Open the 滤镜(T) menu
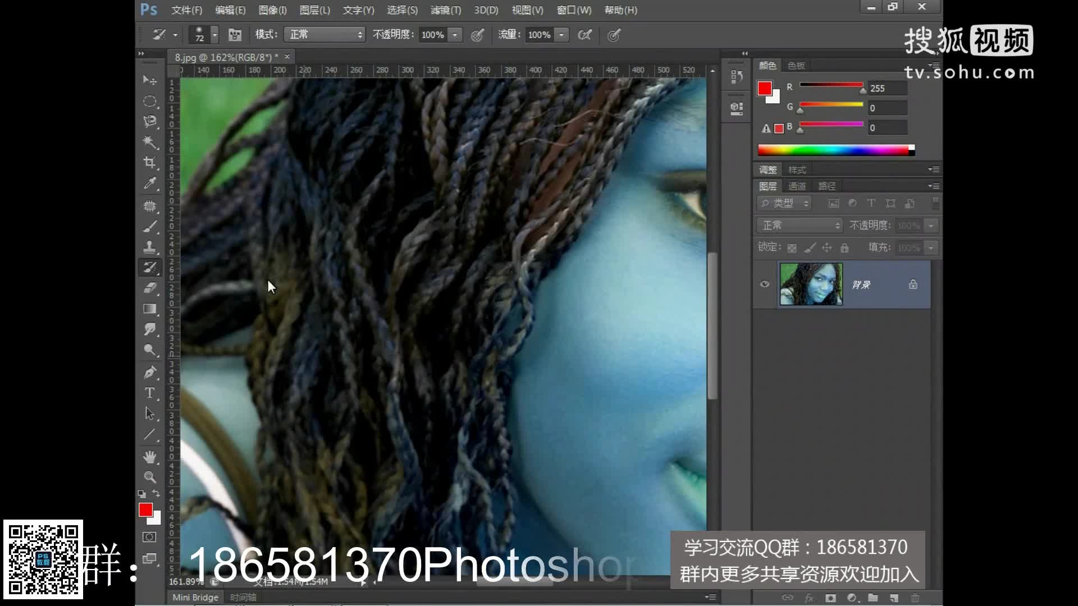The image size is (1078, 606). (x=446, y=10)
